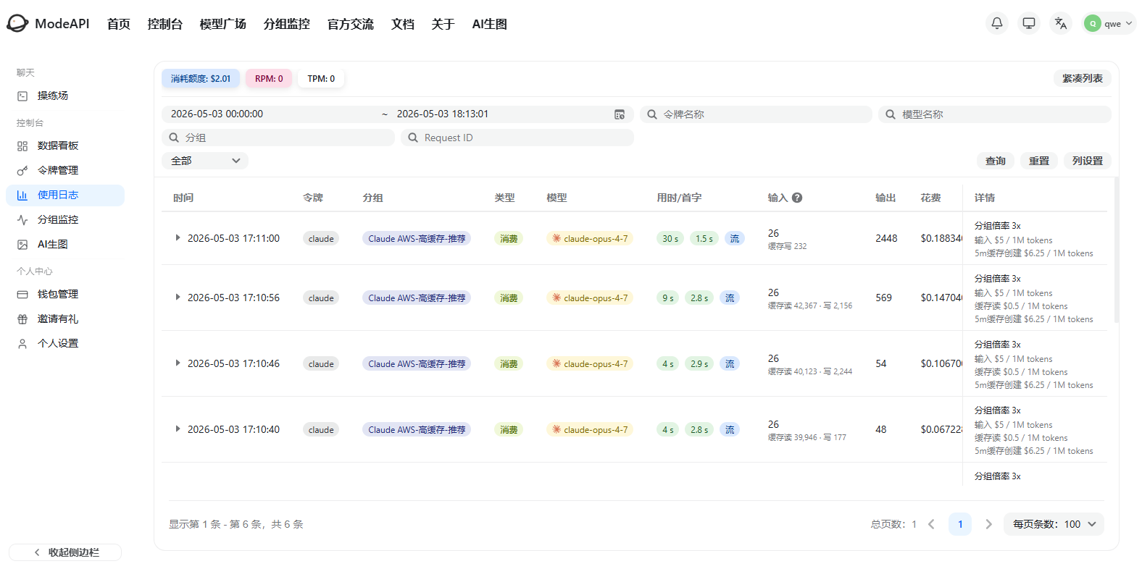Open 分组监控 in the top navigation
This screenshot has height=569, width=1142.
click(287, 24)
